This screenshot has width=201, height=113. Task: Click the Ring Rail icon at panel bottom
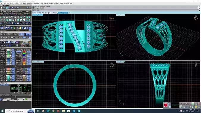[x=1, y=99]
